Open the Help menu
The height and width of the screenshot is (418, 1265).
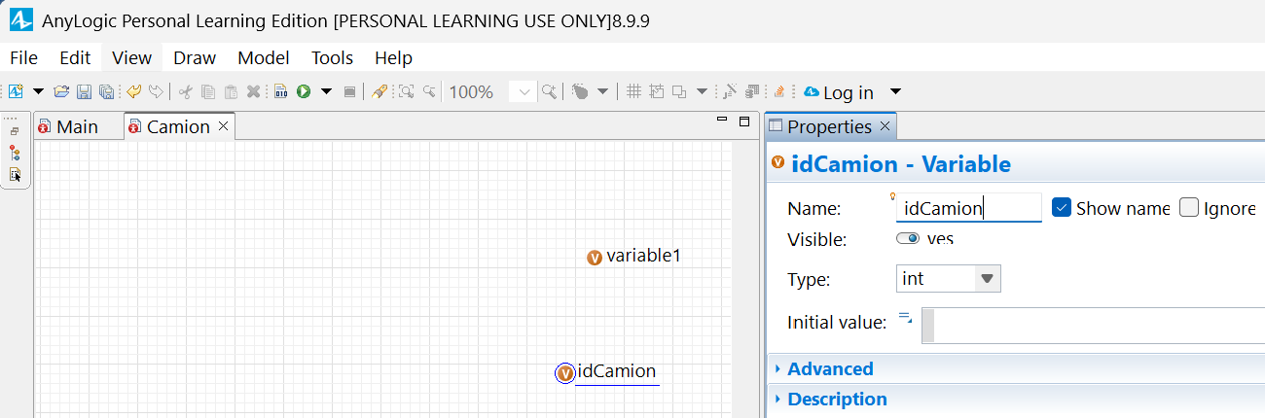click(x=393, y=57)
